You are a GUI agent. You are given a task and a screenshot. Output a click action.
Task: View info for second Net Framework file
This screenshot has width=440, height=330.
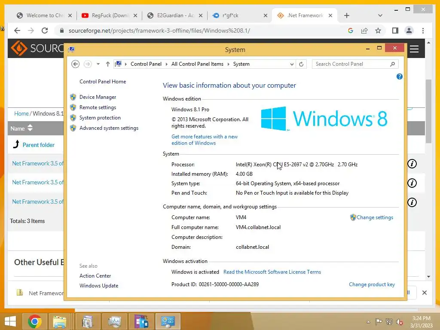point(412,183)
